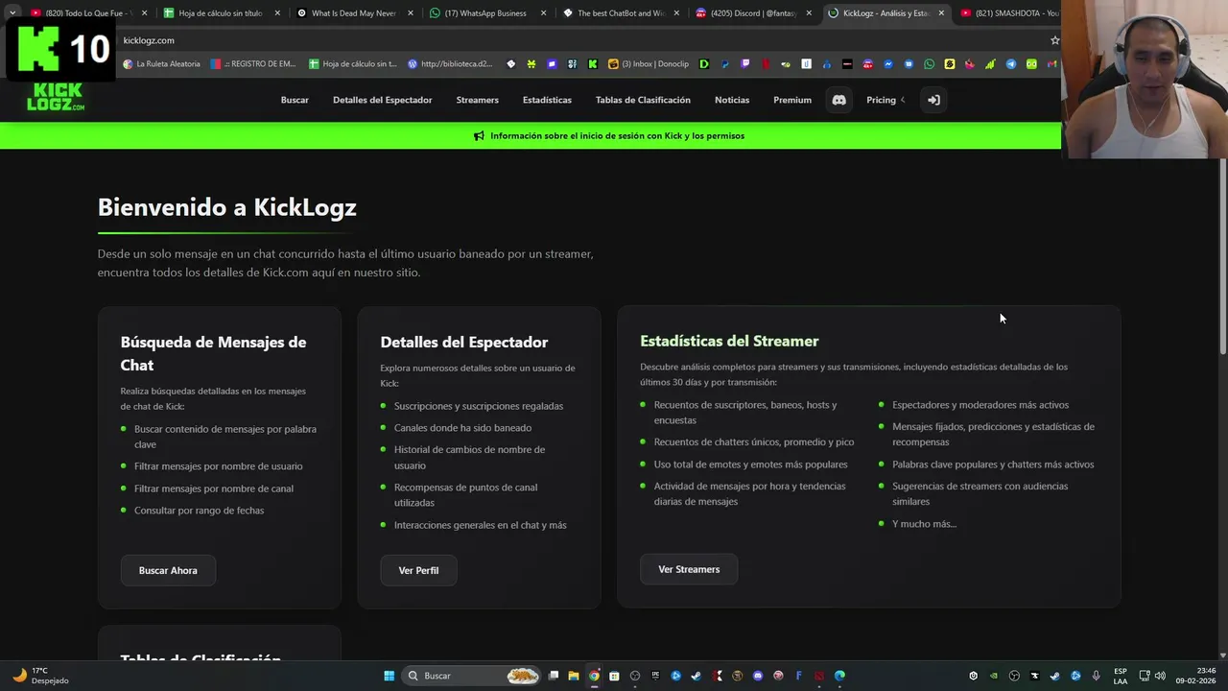Image resolution: width=1228 pixels, height=691 pixels.
Task: Bookmark this page with the star icon
Action: coord(1054,40)
